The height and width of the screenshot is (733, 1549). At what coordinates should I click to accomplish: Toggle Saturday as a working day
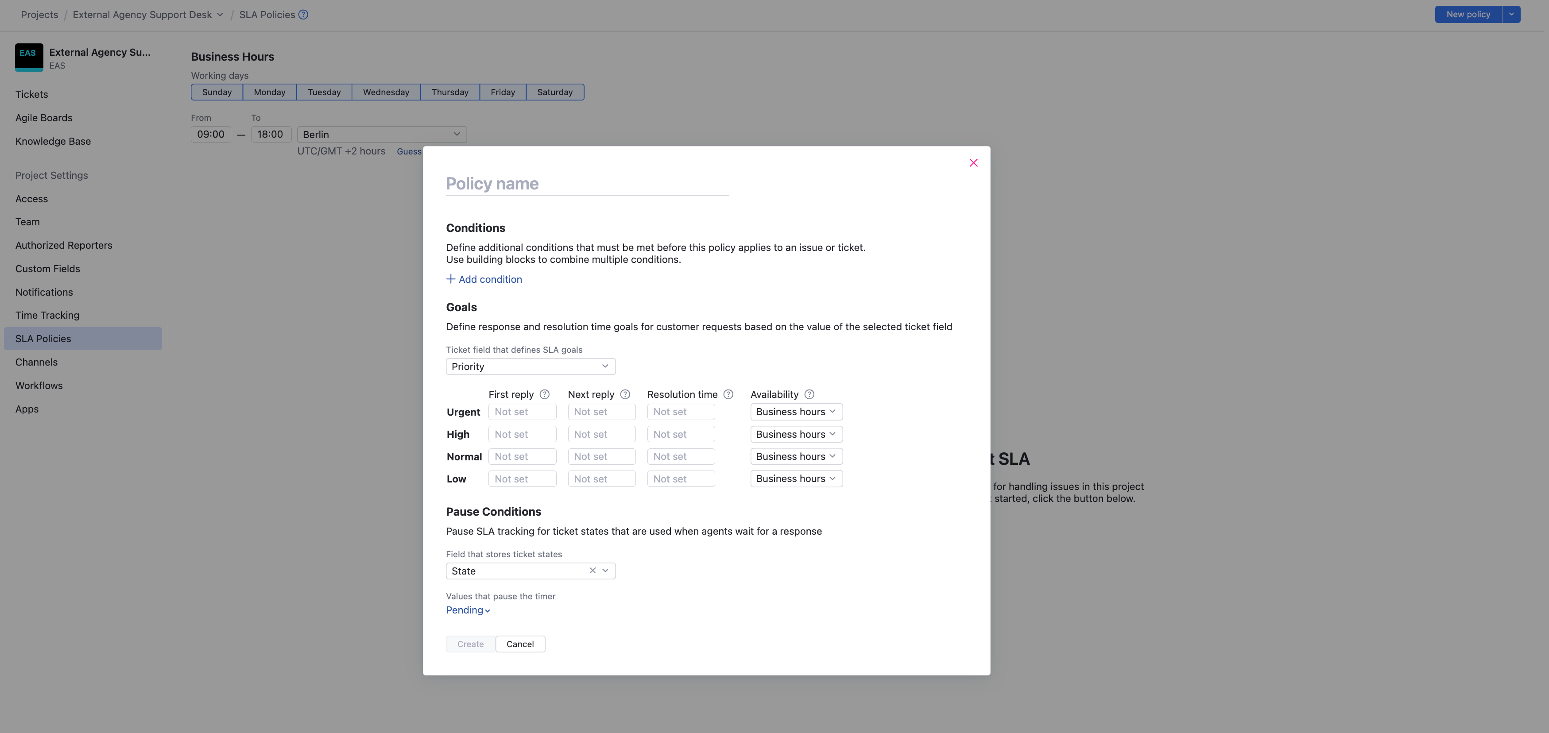coord(554,92)
